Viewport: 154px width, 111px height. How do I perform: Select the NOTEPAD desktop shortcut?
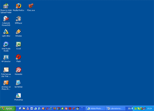(x=18, y=84)
